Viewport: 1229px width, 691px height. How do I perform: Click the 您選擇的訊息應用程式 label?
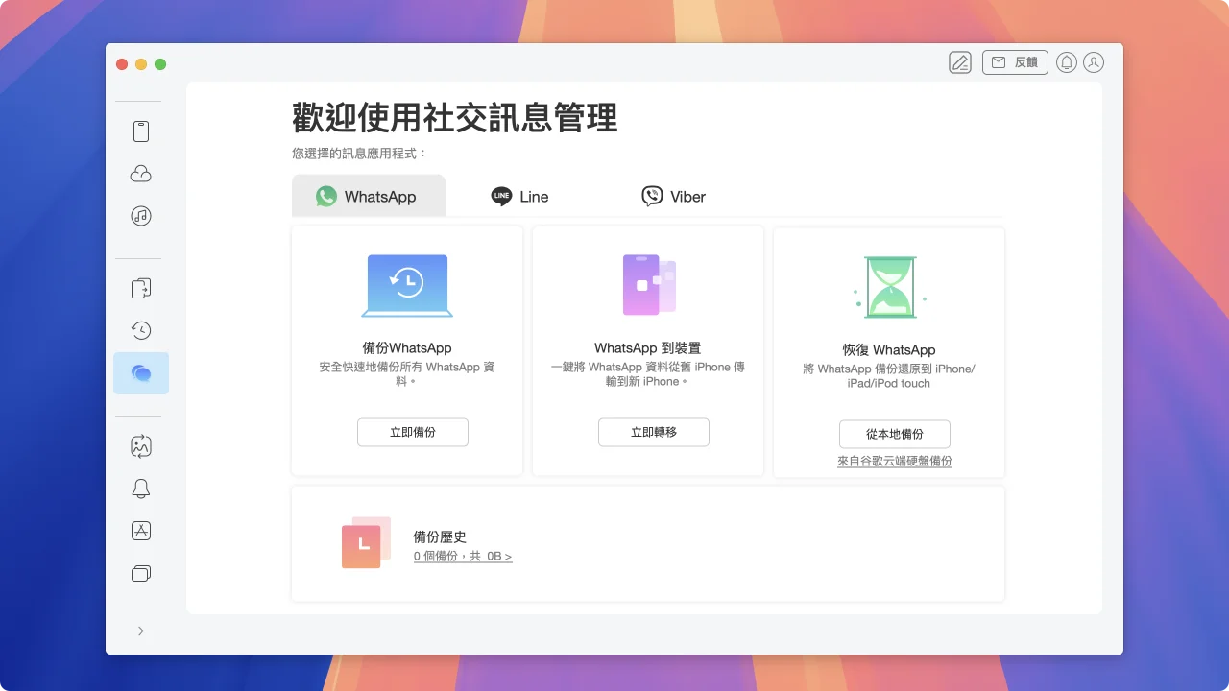(x=360, y=154)
